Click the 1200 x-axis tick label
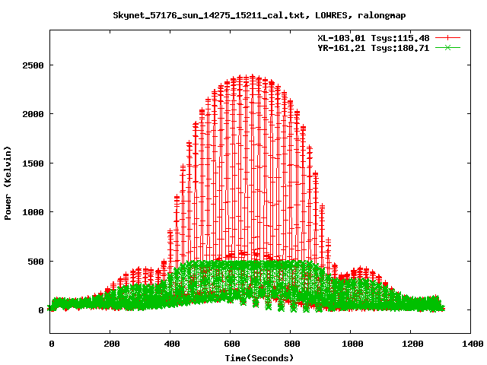 click(412, 344)
